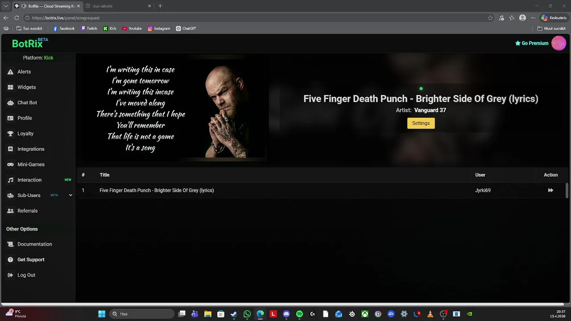Click the taskbar search box
The image size is (571, 321).
coord(142,314)
